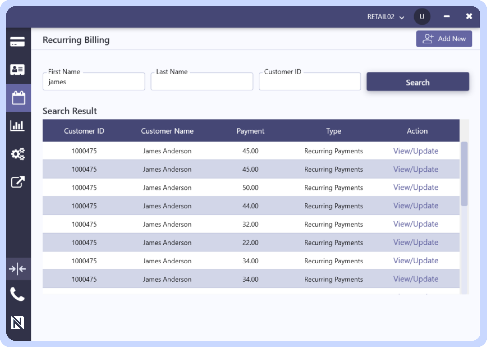Image resolution: width=487 pixels, height=347 pixels.
Task: Focus the First Name input field
Action: (x=94, y=82)
